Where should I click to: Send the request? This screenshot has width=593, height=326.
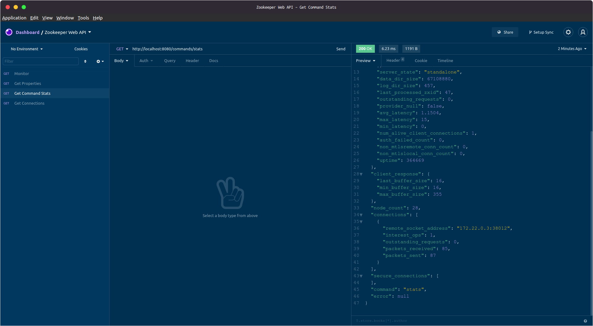point(341,49)
